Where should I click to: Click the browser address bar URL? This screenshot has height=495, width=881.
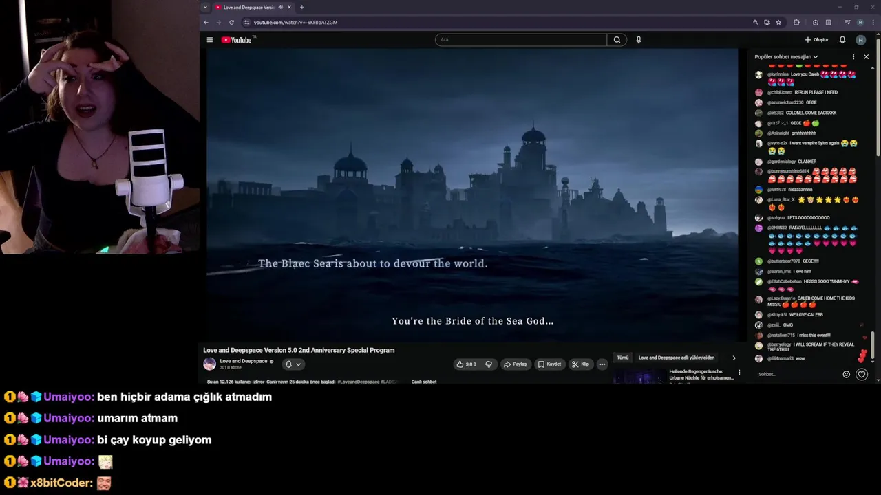[x=295, y=22]
